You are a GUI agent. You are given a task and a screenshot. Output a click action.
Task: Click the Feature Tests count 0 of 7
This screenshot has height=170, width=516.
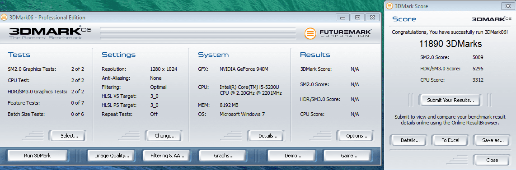point(78,103)
